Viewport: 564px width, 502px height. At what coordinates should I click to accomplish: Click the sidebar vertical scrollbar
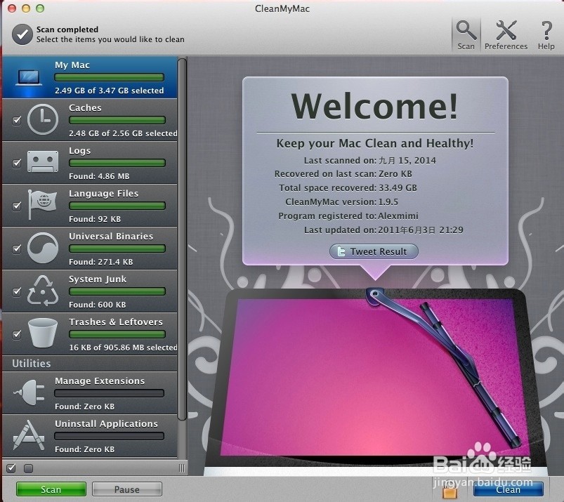pos(183,239)
